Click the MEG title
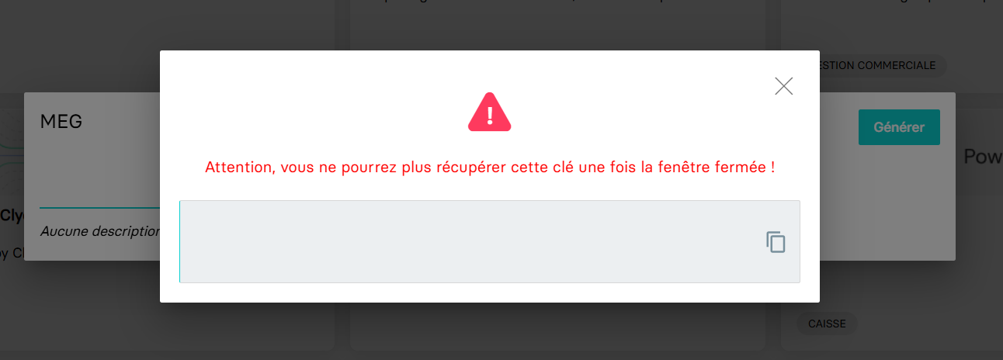The width and height of the screenshot is (1003, 360). 61,121
